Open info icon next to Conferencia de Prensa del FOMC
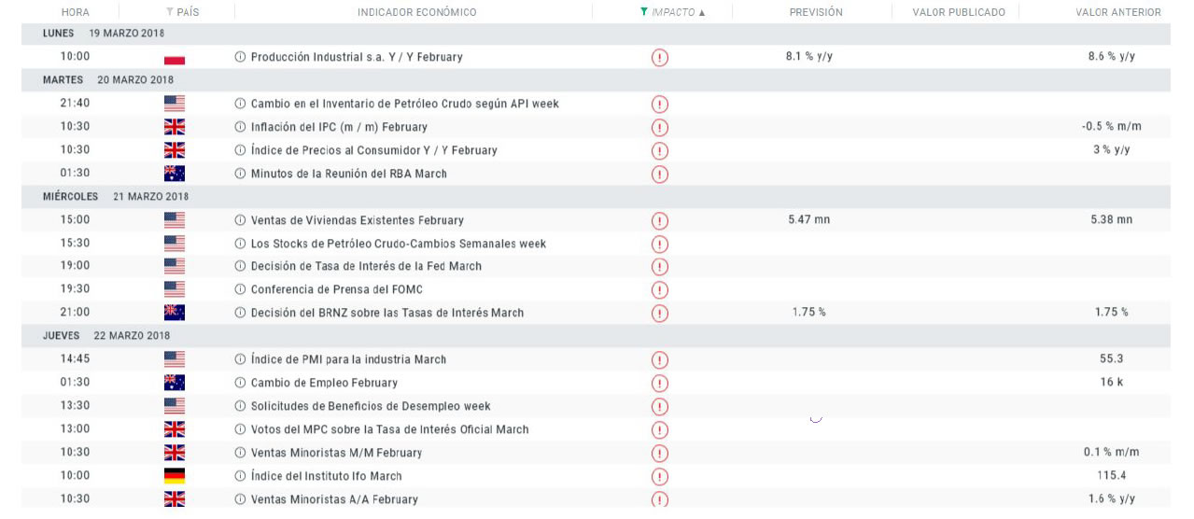This screenshot has width=1194, height=519. tap(240, 289)
